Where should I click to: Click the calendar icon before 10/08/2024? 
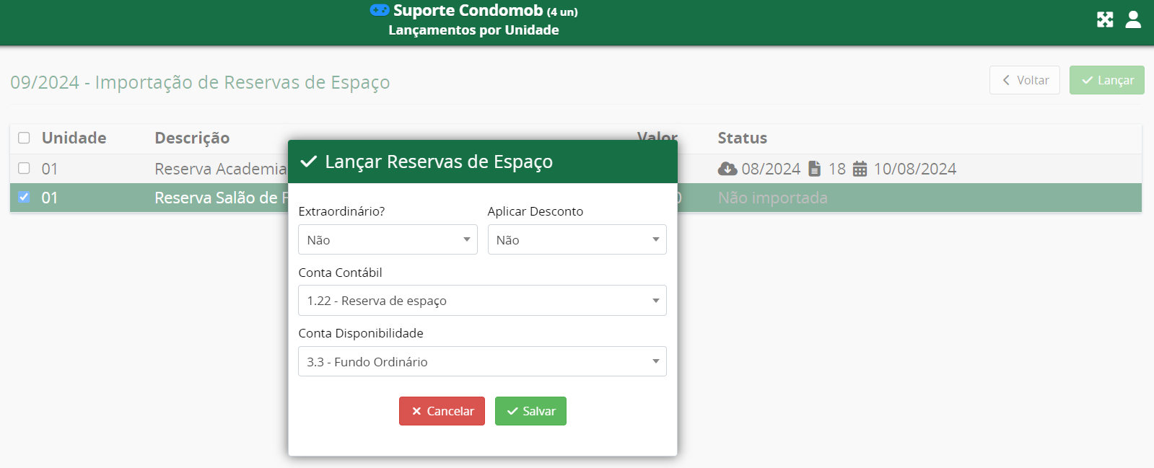coord(860,169)
